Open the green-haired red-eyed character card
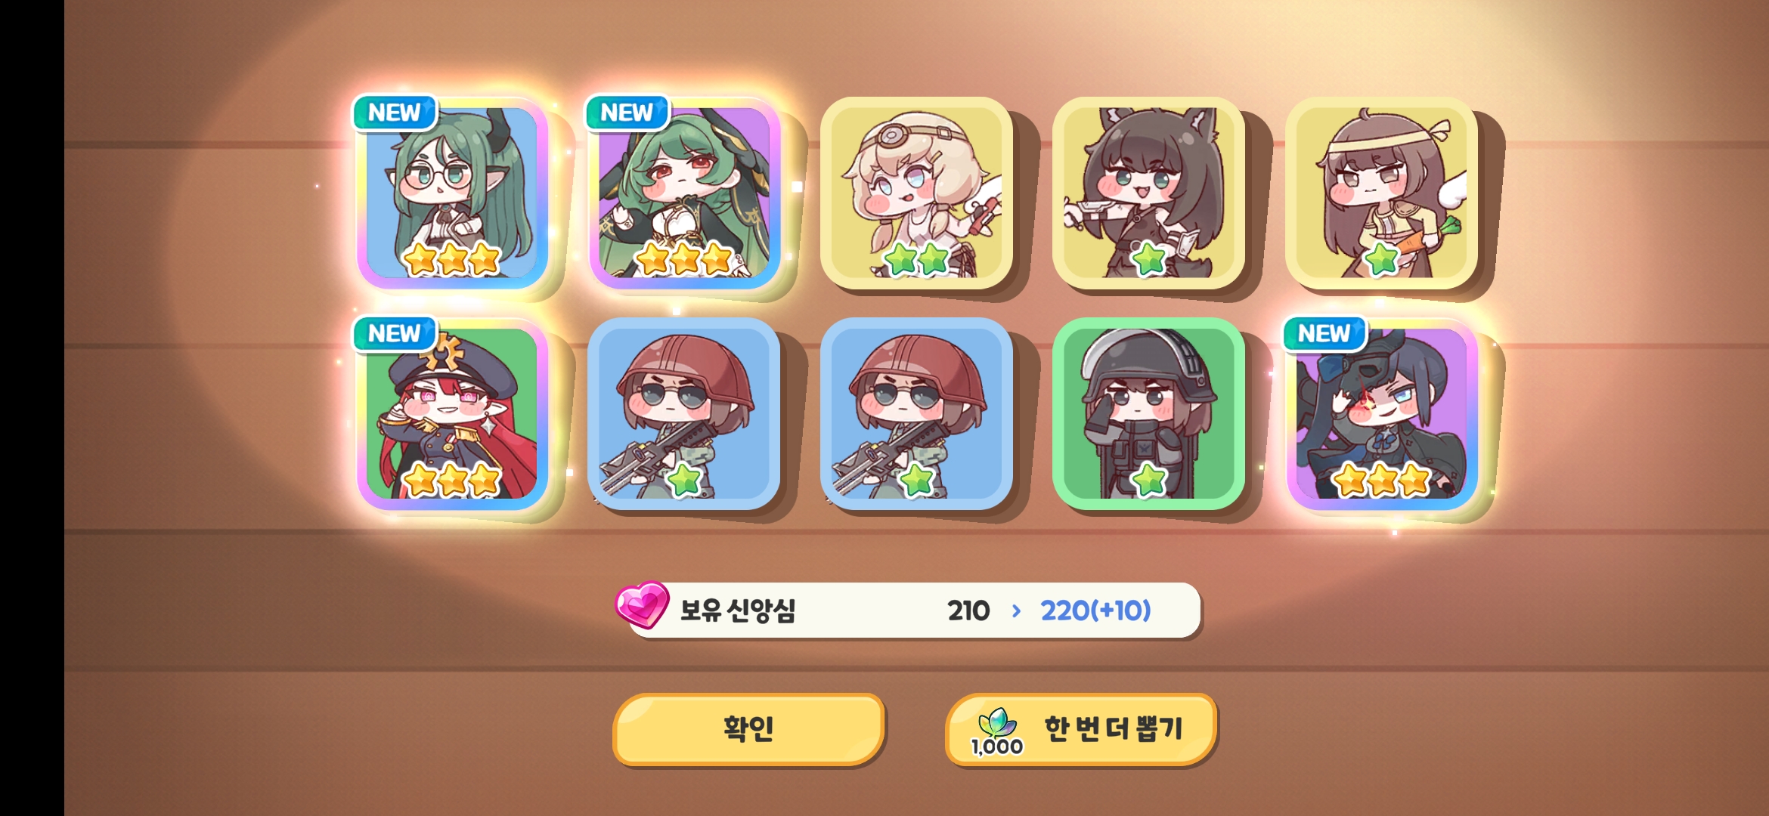This screenshot has width=1769, height=816. pyautogui.click(x=684, y=193)
